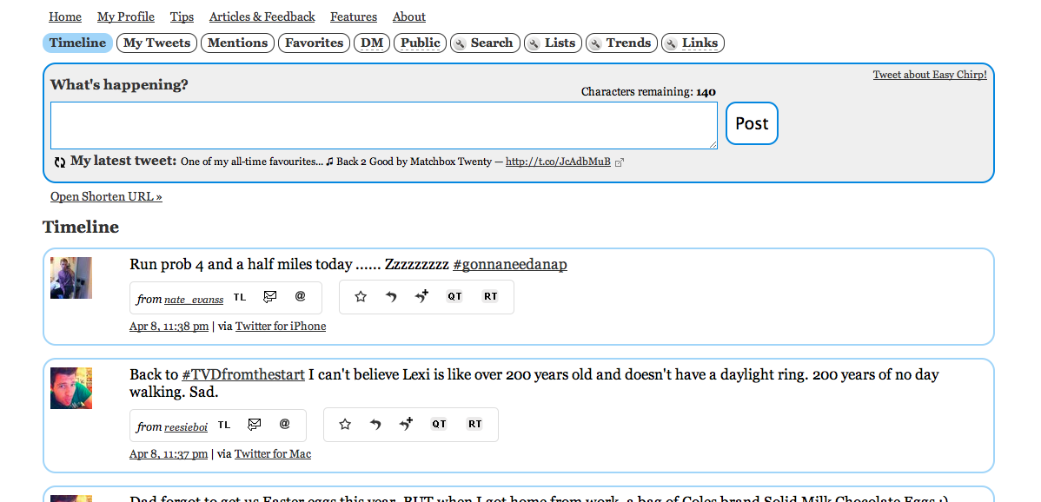The image size is (1041, 502).
Task: Click inside the What's happening text box
Action: tap(383, 125)
